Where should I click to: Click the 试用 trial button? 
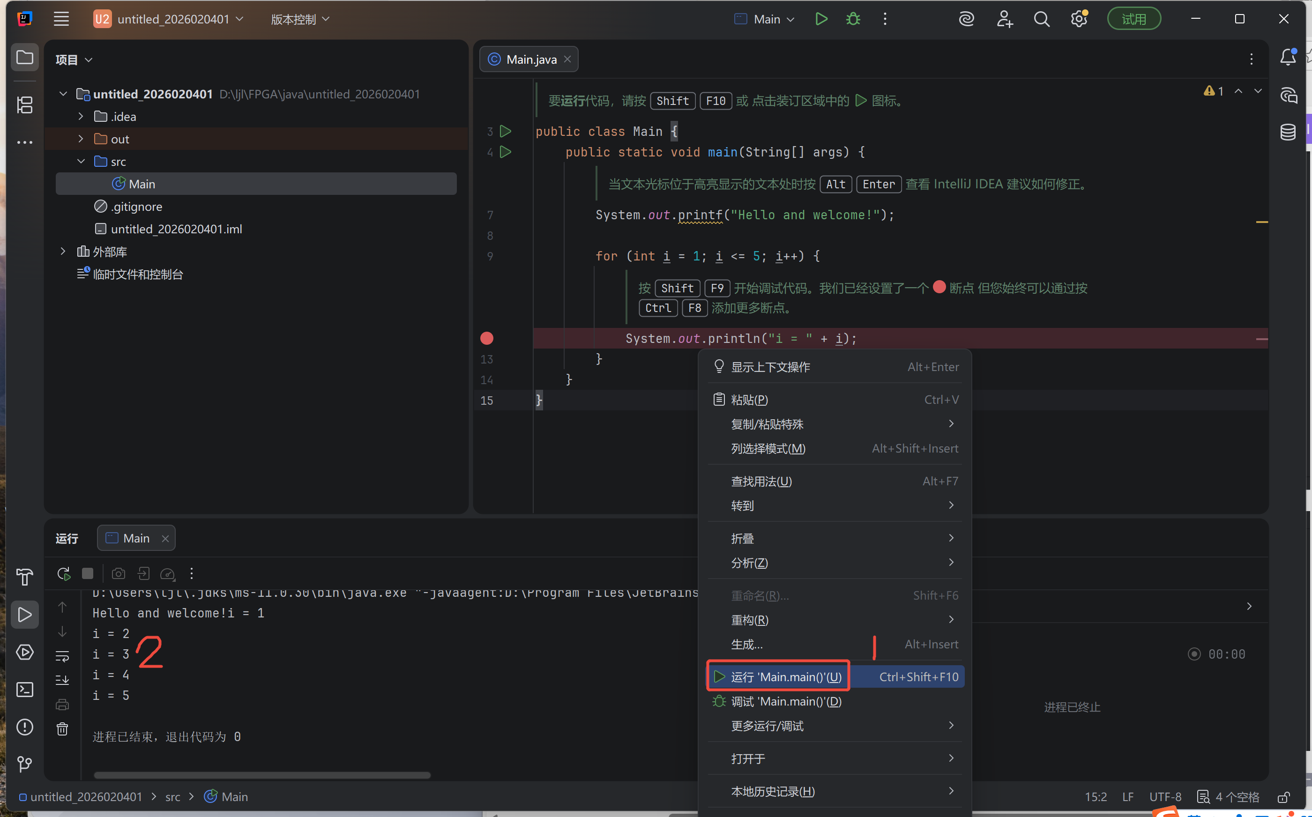[1133, 20]
